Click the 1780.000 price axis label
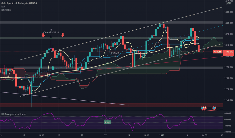This screenshot has width=235, height=138. tap(229, 78)
